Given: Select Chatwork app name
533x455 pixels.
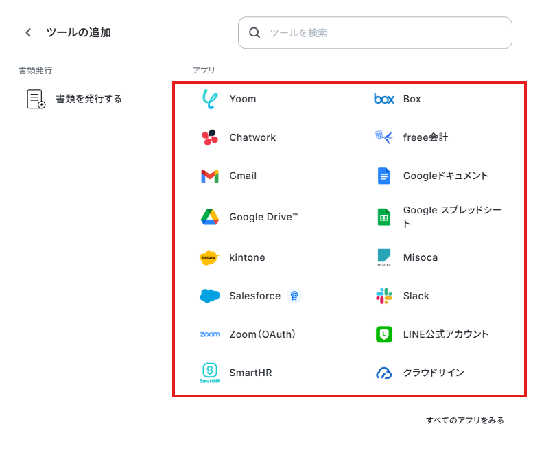Looking at the screenshot, I should (252, 137).
